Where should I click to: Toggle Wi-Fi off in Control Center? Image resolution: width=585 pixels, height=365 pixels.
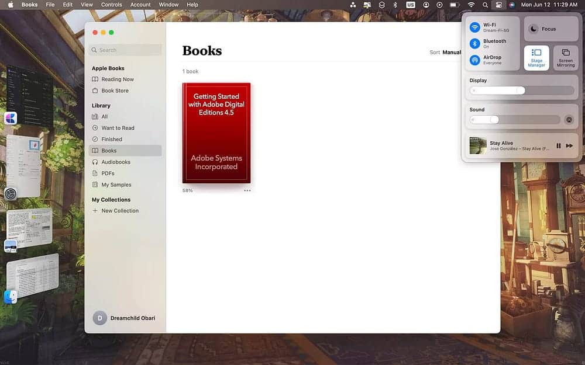[x=475, y=27]
